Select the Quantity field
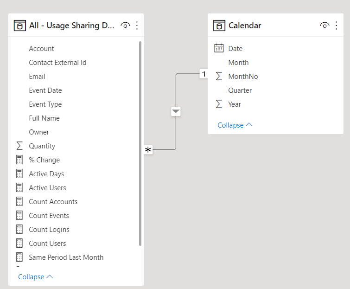The height and width of the screenshot is (289, 350). click(x=42, y=146)
